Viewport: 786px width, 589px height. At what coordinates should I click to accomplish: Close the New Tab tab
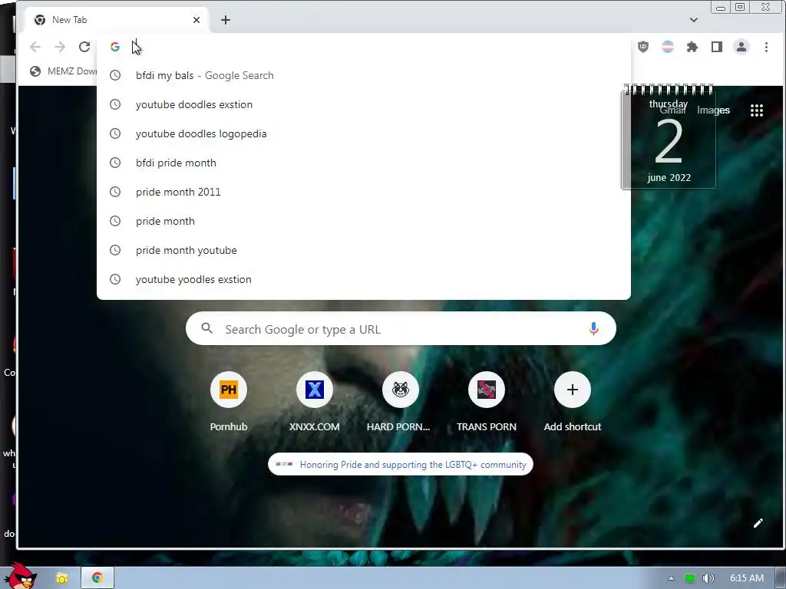196,20
